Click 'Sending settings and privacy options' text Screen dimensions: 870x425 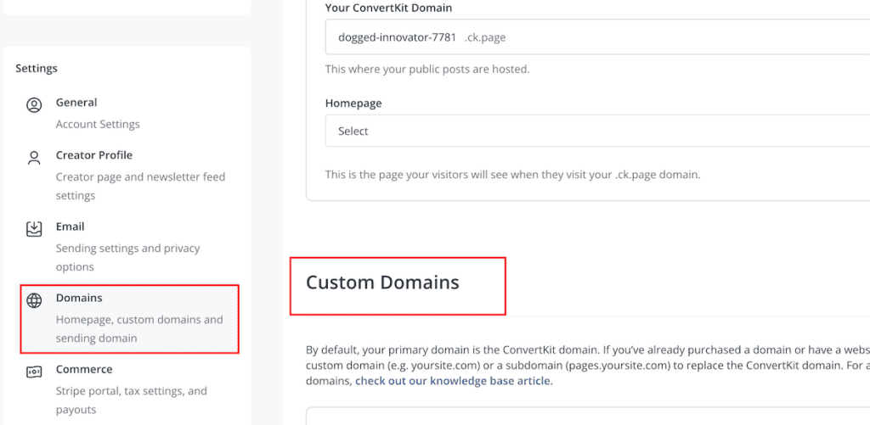tap(127, 257)
